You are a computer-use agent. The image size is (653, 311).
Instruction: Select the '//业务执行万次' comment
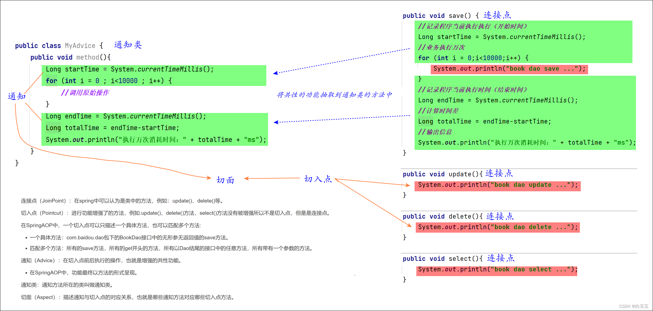coord(442,48)
